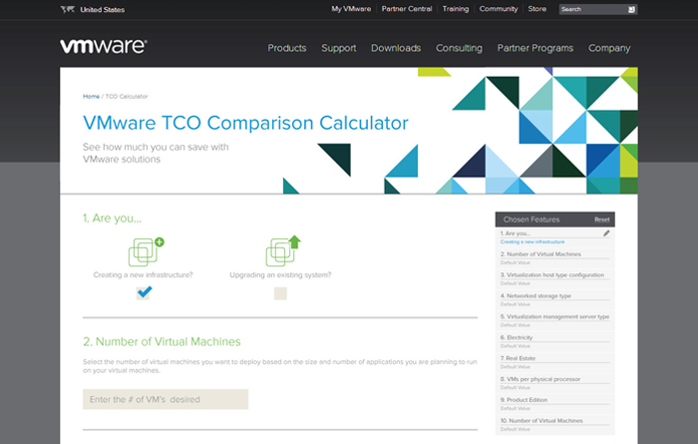Screen dimensions: 698x444
Task: Select '9. Product Edition' in Chosen Features
Action: (x=523, y=400)
